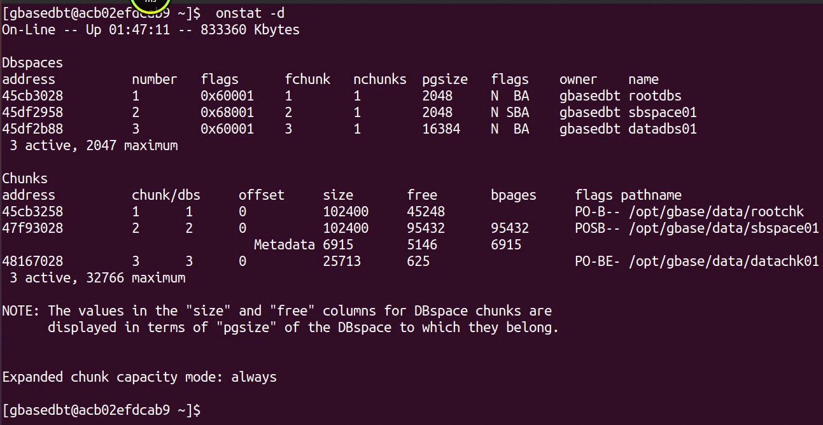The width and height of the screenshot is (823, 425).
Task: Click chunk address 47f93028
Action: [x=32, y=228]
